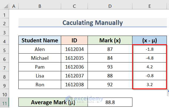Select the cell containing Michael

pyautogui.click(x=40, y=58)
